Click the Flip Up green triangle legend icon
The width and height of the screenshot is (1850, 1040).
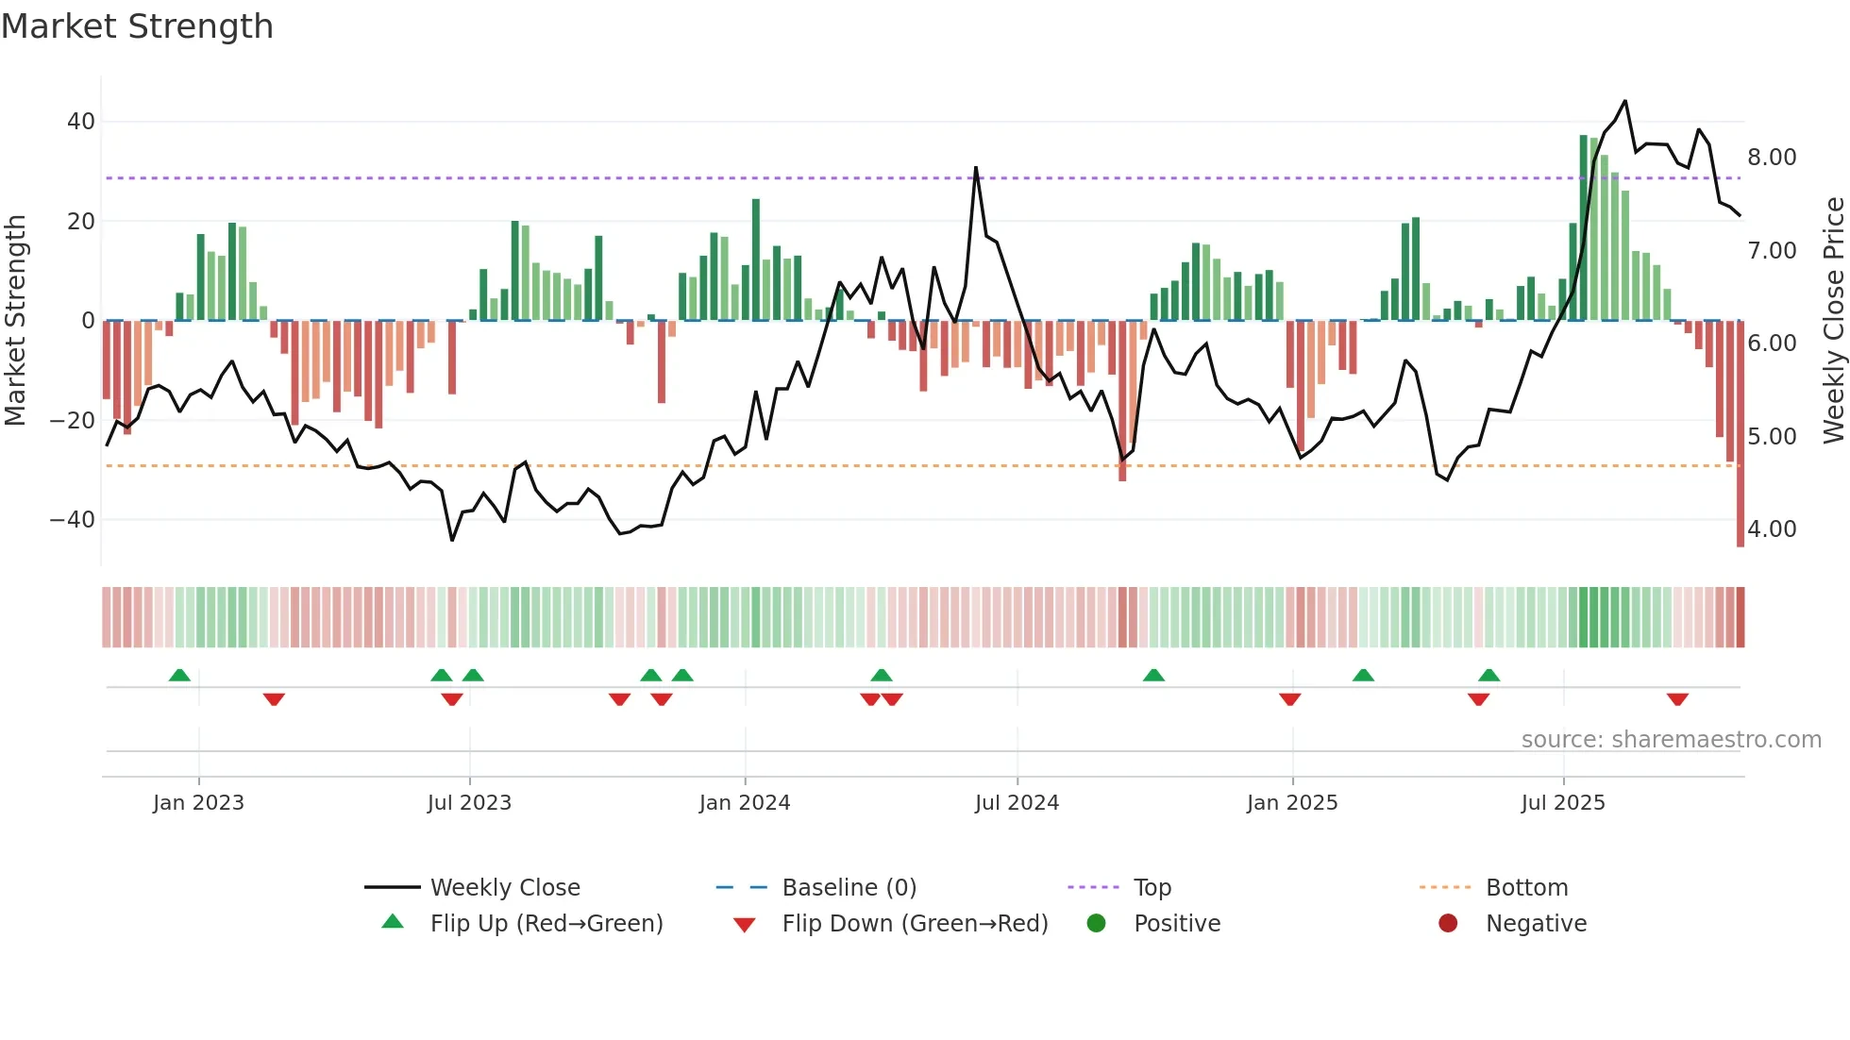[393, 922]
